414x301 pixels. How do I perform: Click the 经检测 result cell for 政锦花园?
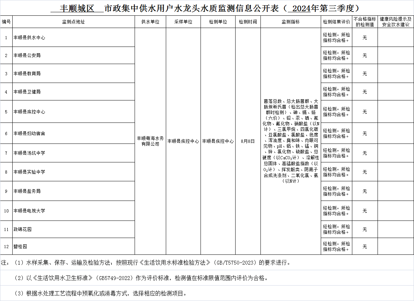(337, 229)
